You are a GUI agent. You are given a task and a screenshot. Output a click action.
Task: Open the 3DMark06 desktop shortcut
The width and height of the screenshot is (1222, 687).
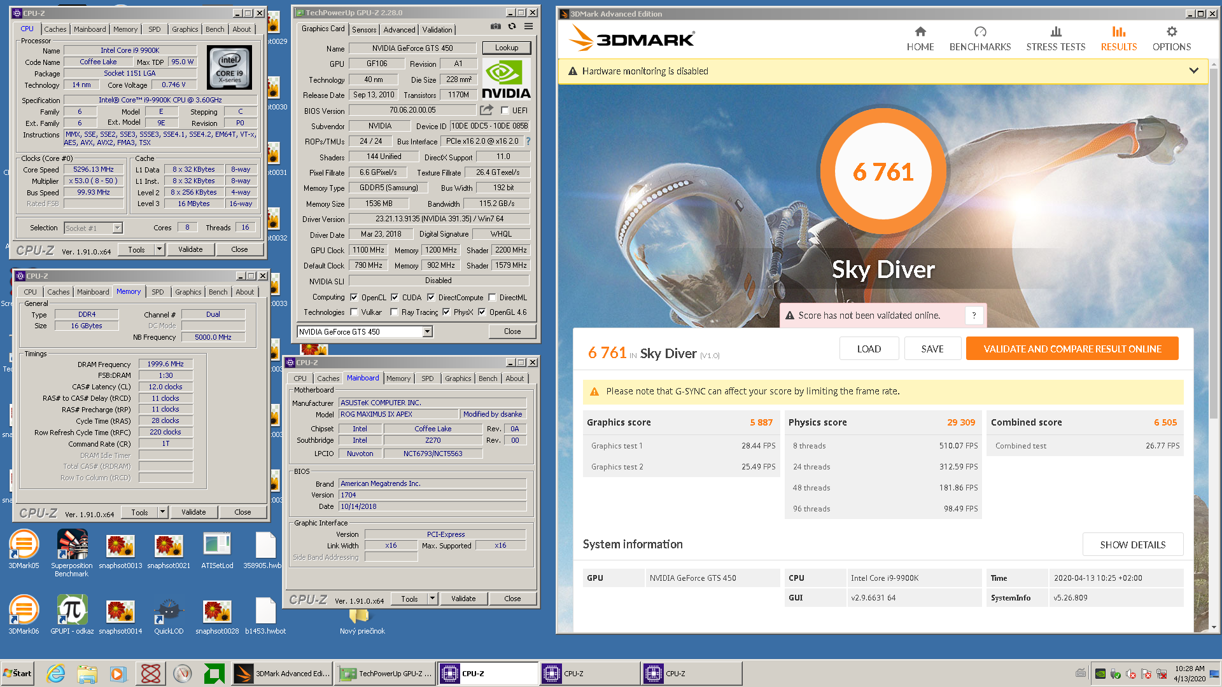point(24,615)
